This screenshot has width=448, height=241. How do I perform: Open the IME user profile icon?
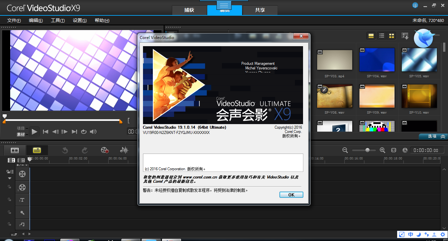tap(434, 234)
